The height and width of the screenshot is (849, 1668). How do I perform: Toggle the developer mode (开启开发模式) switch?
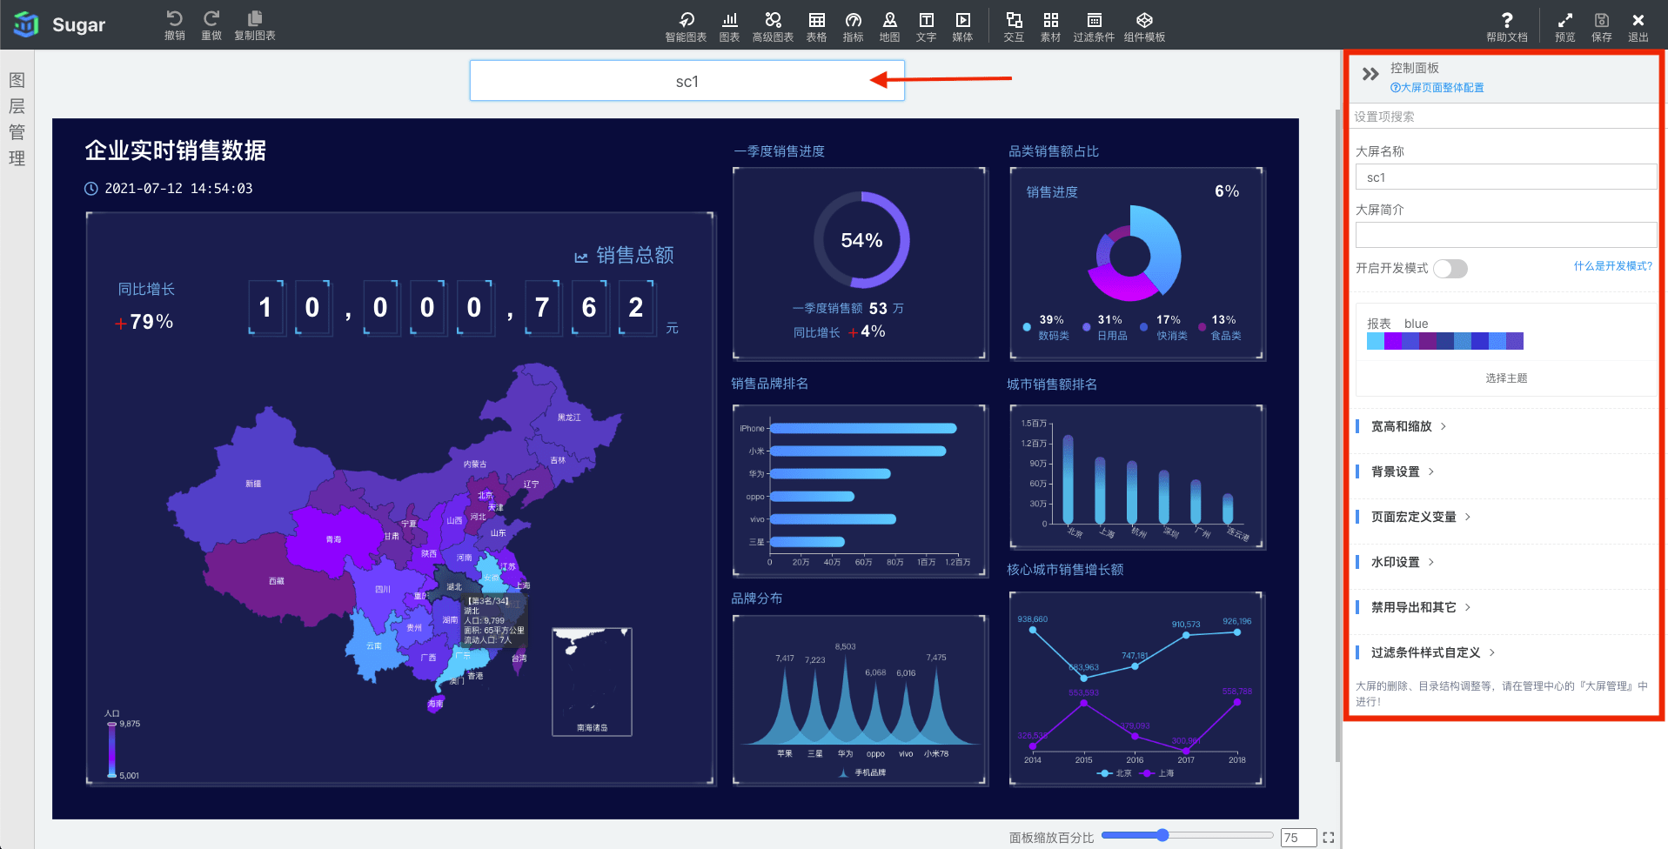click(1450, 269)
